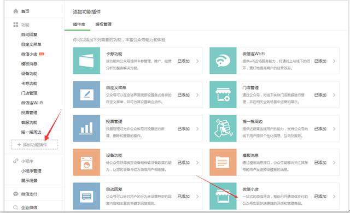This screenshot has height=213, width=350.
Task: Open 微信支付 sidebar section
Action: pyautogui.click(x=29, y=194)
